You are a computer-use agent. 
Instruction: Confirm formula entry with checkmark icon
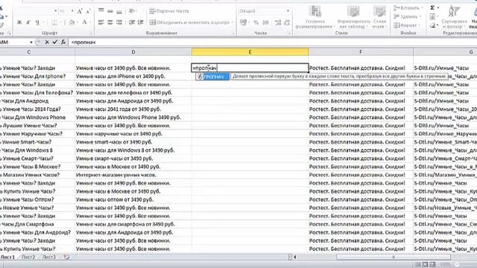(54, 42)
